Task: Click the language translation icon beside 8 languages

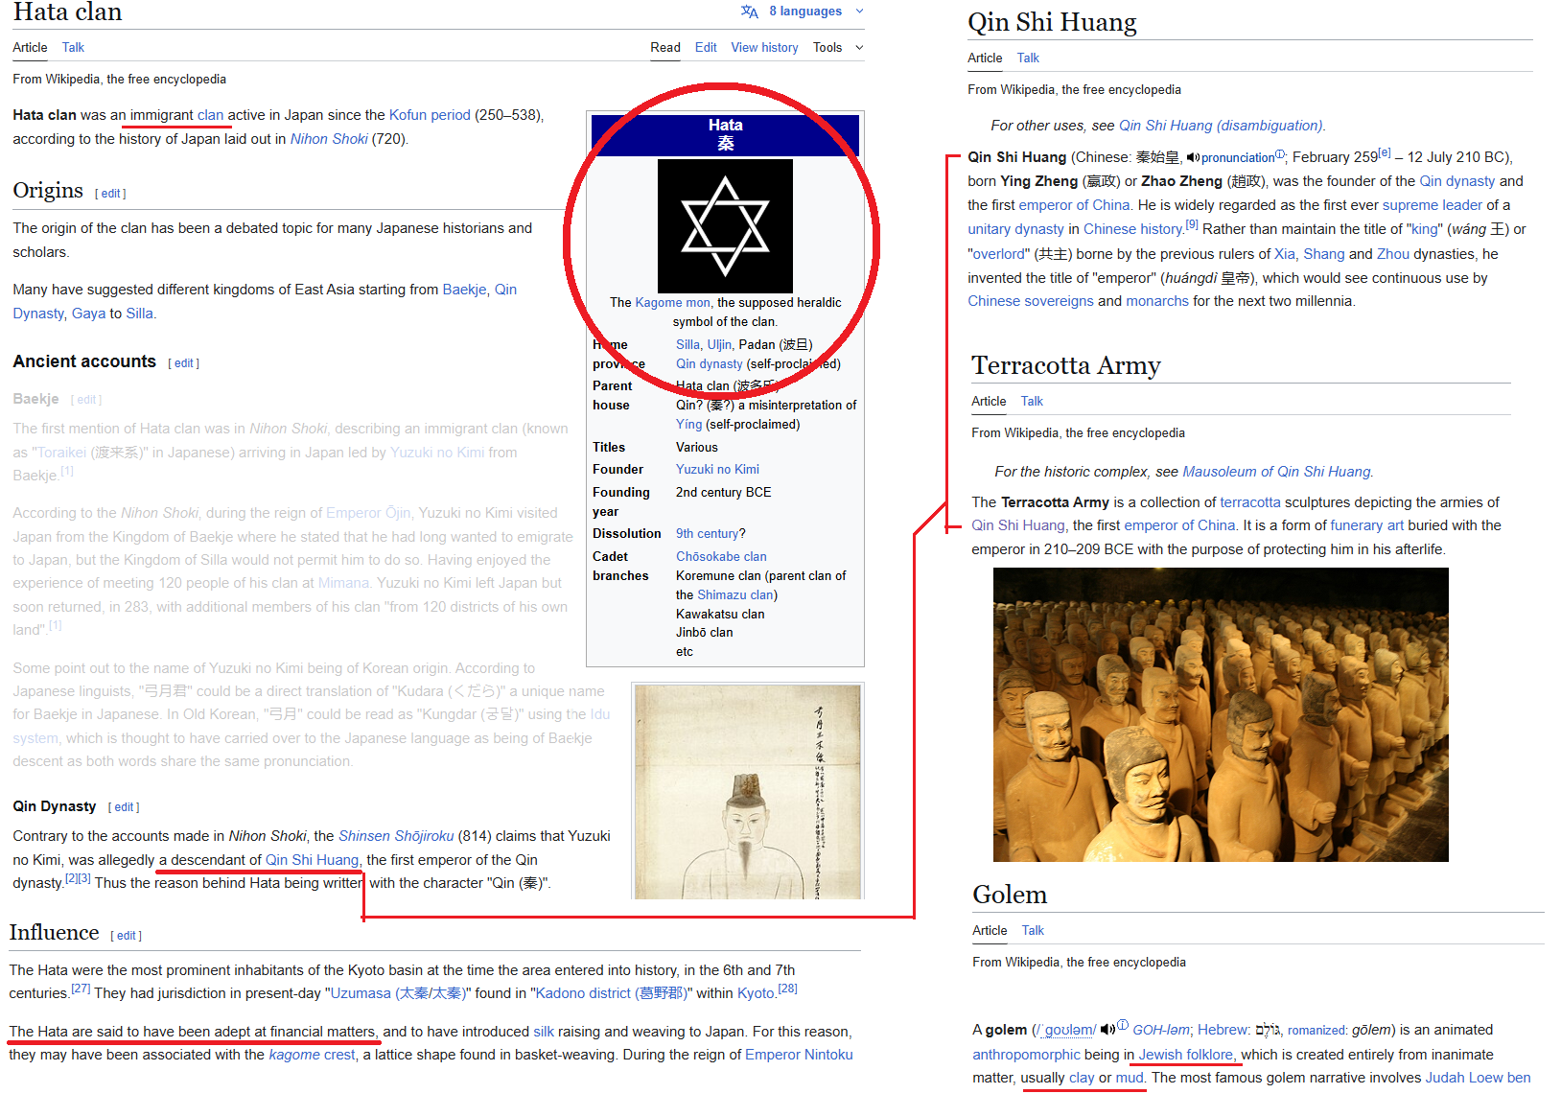Action: (x=749, y=12)
